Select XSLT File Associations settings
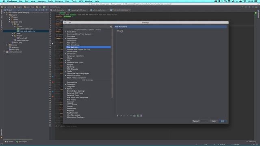260x146 pixels. click(77, 78)
